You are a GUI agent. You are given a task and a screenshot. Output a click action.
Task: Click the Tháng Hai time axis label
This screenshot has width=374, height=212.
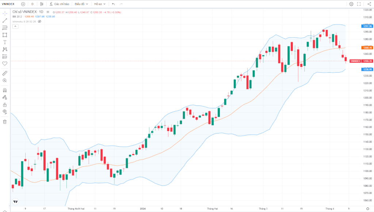pyautogui.click(x=212, y=209)
